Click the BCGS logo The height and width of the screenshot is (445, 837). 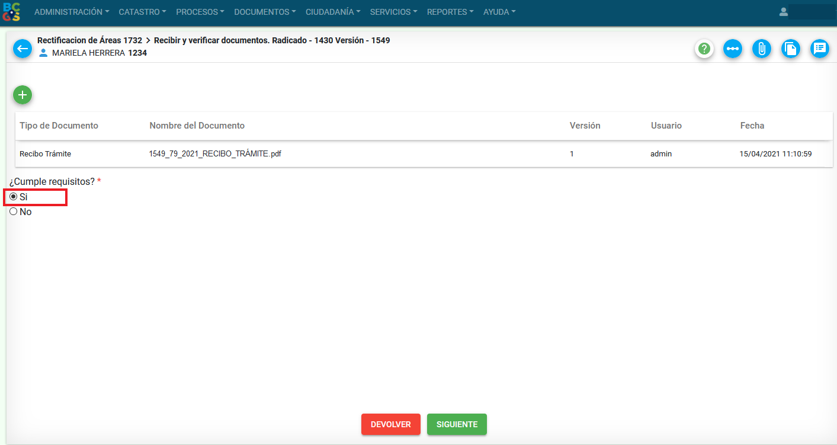point(12,12)
